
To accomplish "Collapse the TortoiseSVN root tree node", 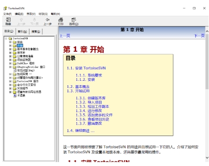I will (6, 38).
